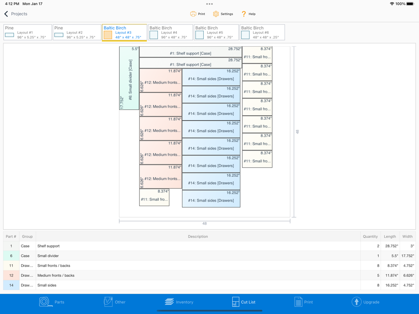
Task: Select the Small sides row, part 14
Action: (x=198, y=285)
